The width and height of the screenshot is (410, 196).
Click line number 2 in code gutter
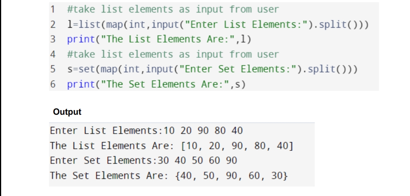(52, 25)
